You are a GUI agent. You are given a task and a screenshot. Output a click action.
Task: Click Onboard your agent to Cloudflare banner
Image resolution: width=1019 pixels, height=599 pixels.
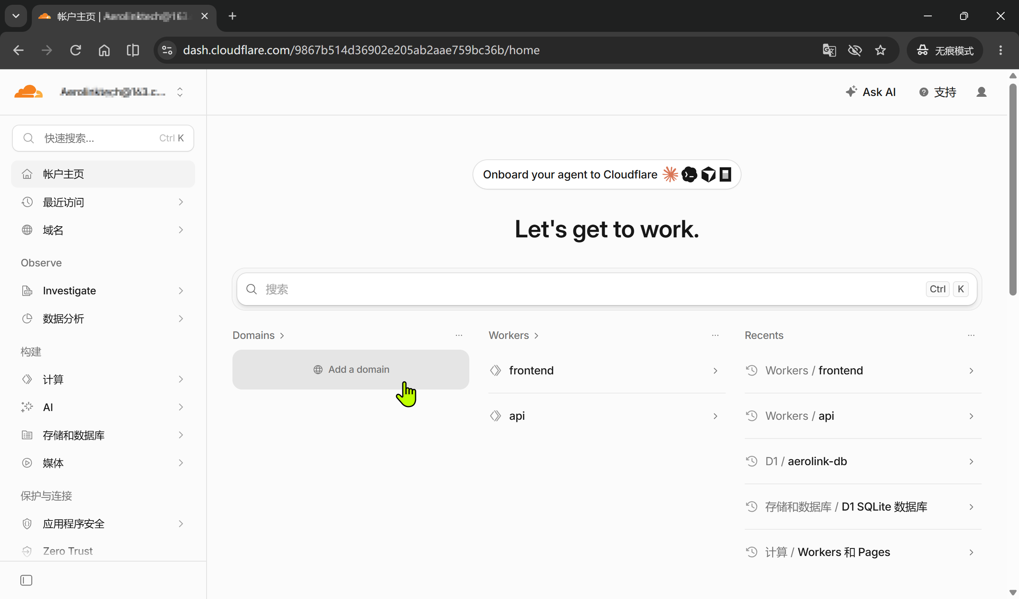607,174
